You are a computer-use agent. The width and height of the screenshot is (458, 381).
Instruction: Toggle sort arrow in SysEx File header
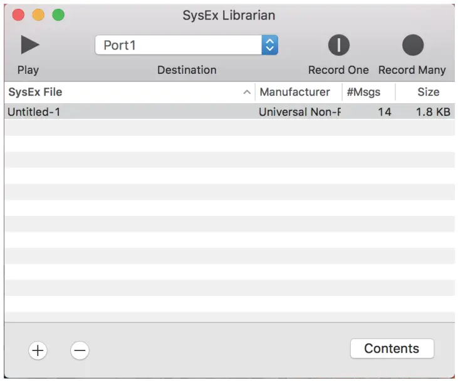(x=246, y=93)
